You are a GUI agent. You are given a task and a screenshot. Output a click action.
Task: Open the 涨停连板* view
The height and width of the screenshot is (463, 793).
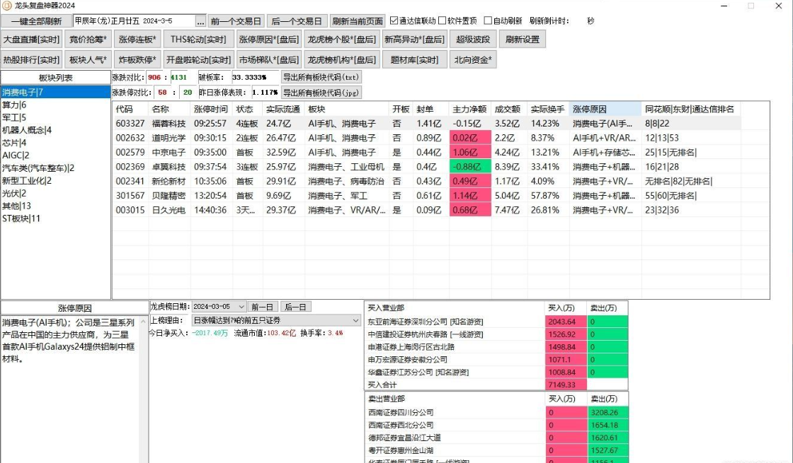click(x=137, y=39)
